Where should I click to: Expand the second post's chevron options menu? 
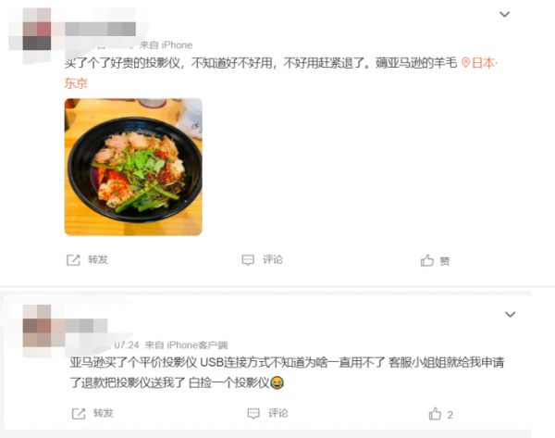tap(510, 314)
